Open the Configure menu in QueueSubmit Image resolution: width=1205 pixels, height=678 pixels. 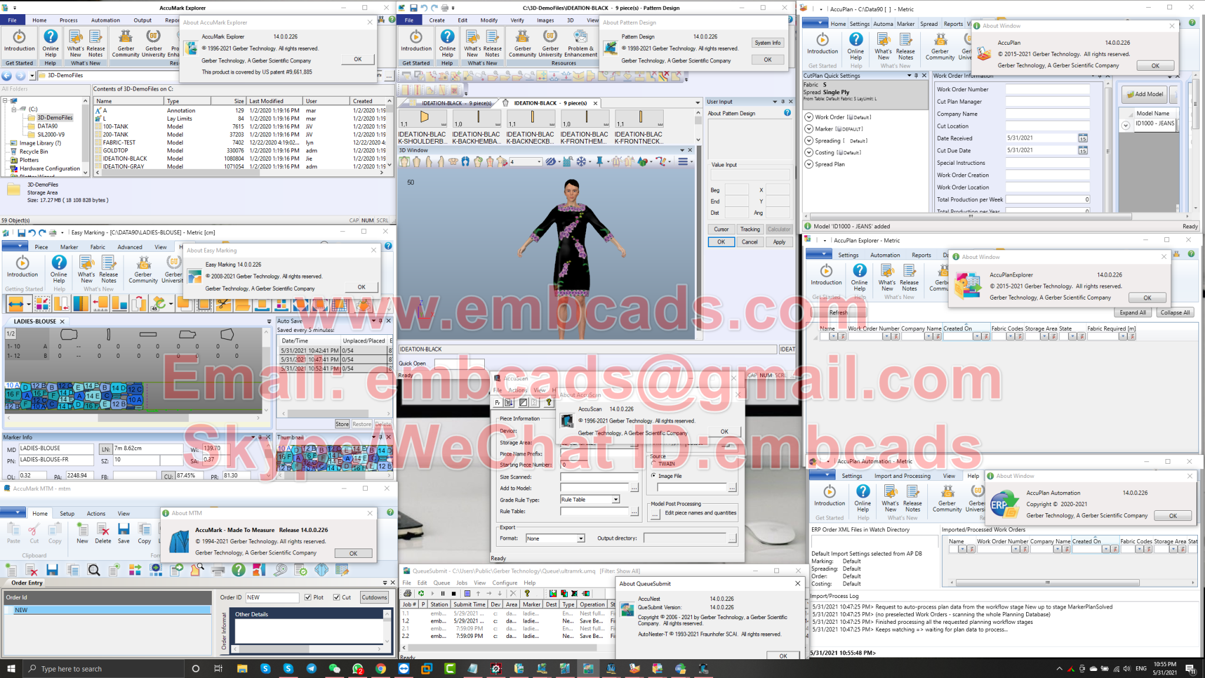tap(504, 583)
